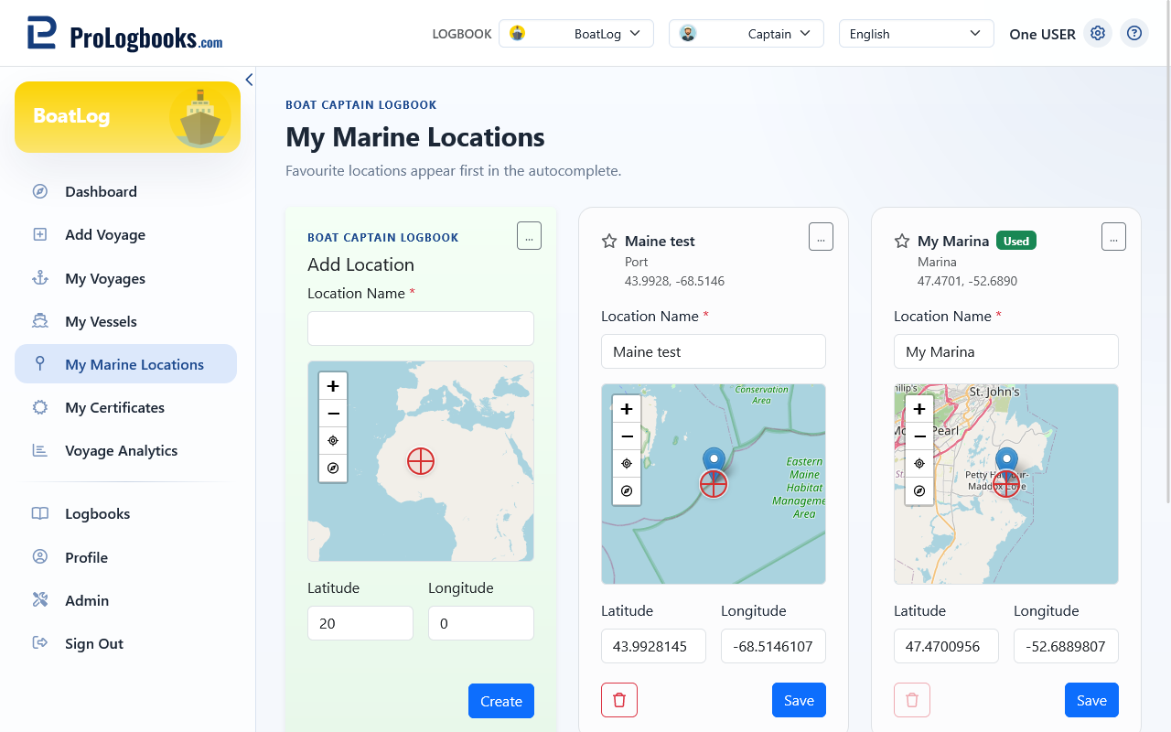Click compass button on My Marina map

[919, 490]
